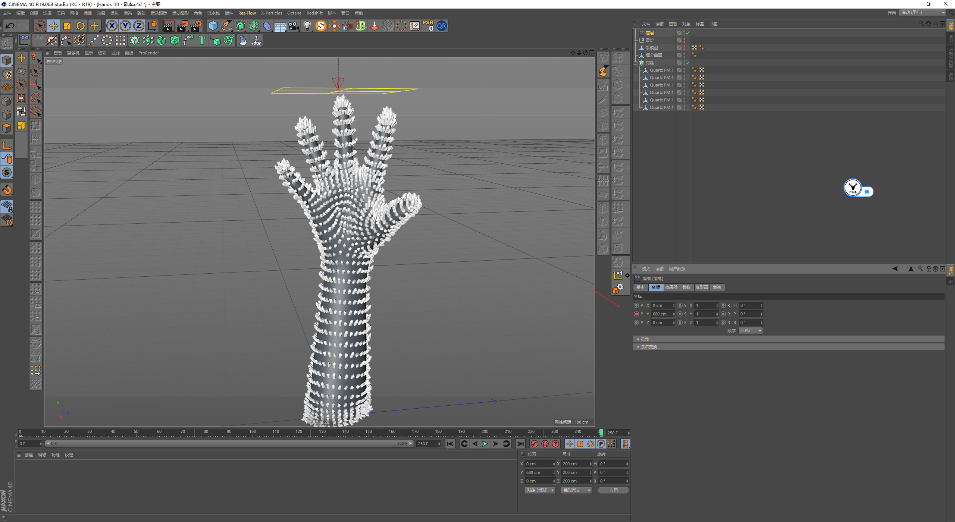Switch to the 效果器 tab
This screenshot has width=955, height=522.
pyautogui.click(x=671, y=287)
